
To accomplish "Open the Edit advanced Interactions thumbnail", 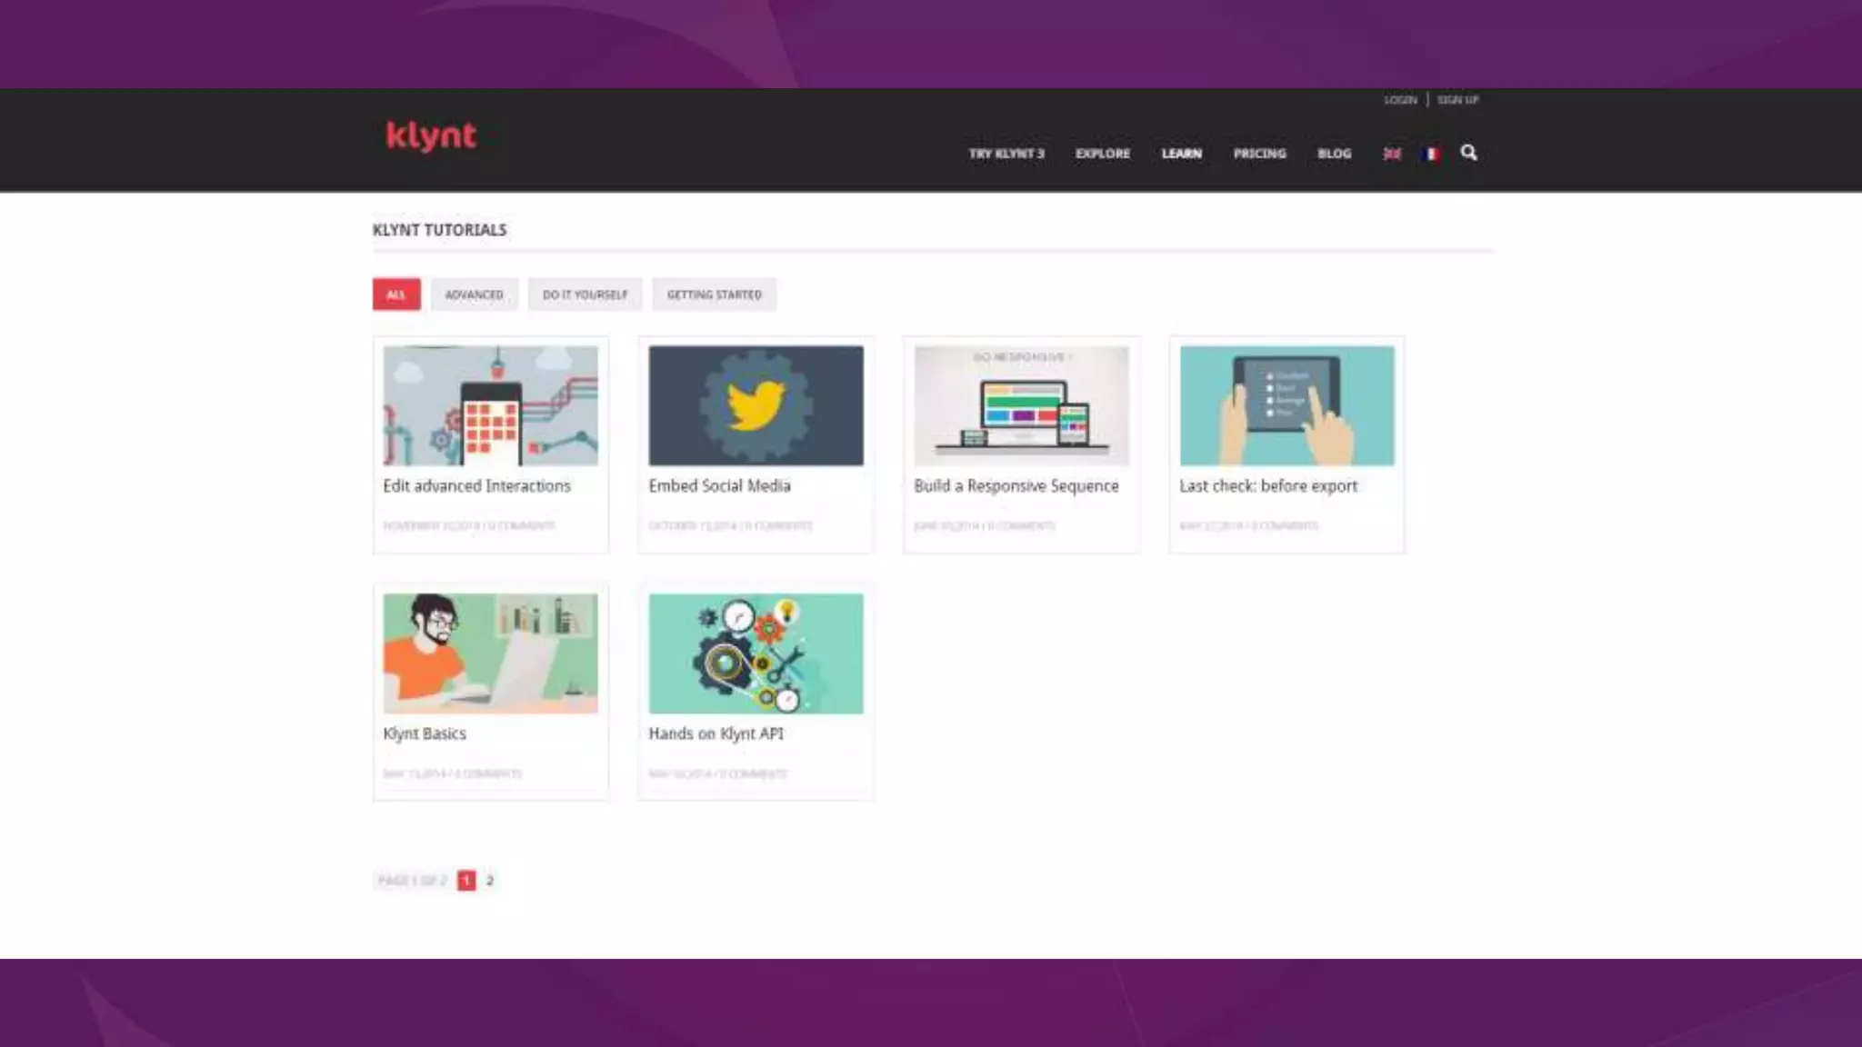I will tap(490, 405).
